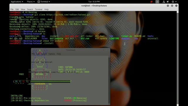Click the Untitled editor window title bar
Viewport: 188px width, 106px height.
70,50
